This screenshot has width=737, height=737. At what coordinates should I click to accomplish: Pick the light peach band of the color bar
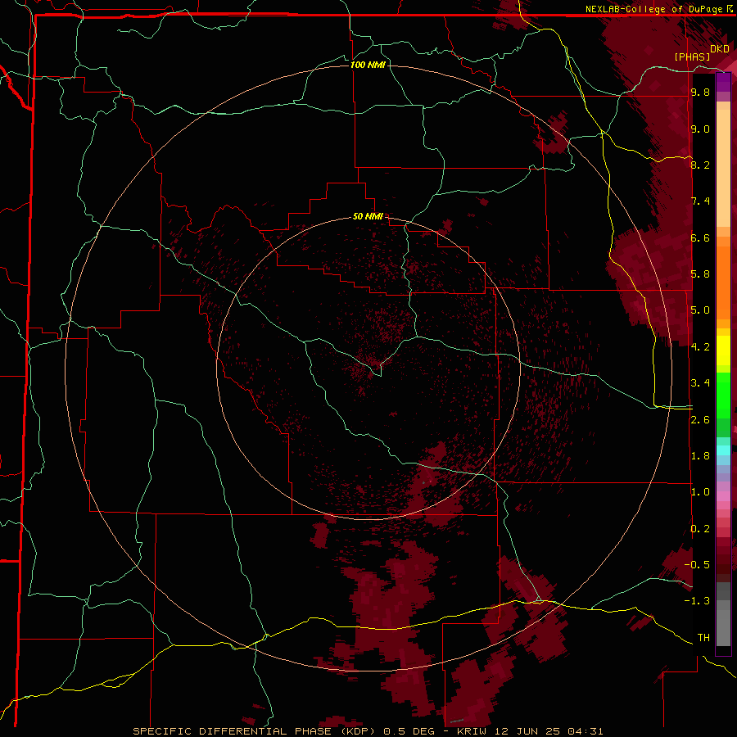723,168
